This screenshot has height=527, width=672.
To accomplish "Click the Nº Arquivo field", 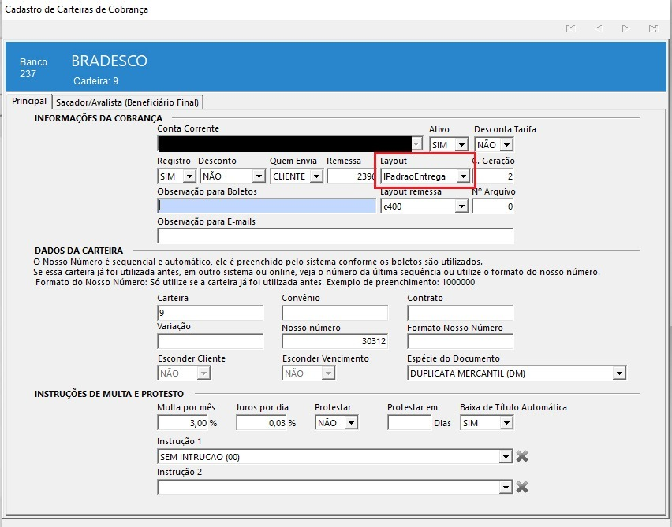I will (492, 206).
